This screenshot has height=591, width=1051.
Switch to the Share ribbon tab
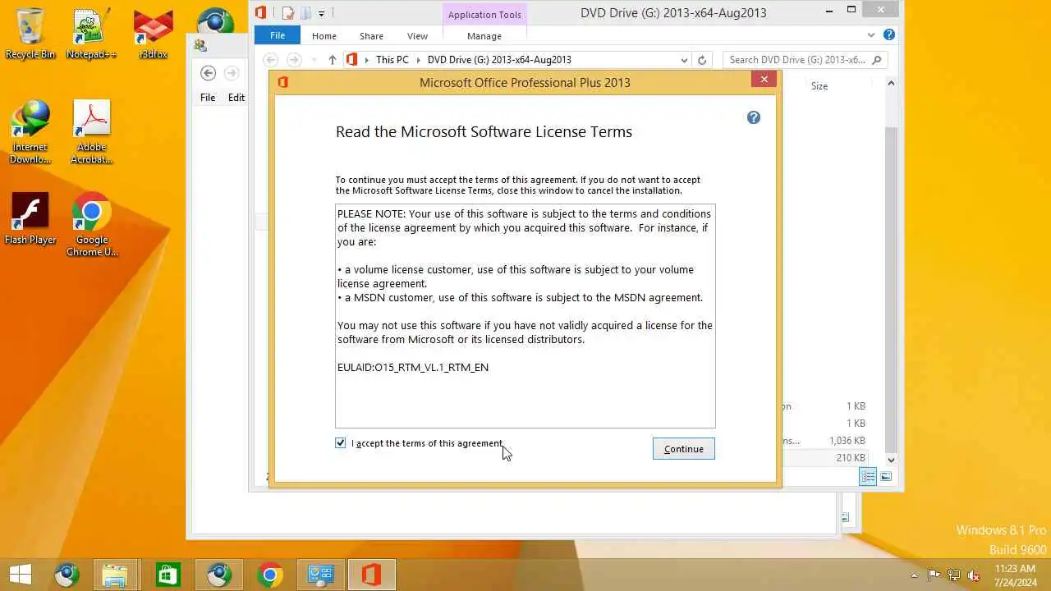pyautogui.click(x=371, y=36)
